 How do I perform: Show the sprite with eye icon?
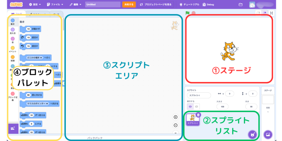coord(190,107)
